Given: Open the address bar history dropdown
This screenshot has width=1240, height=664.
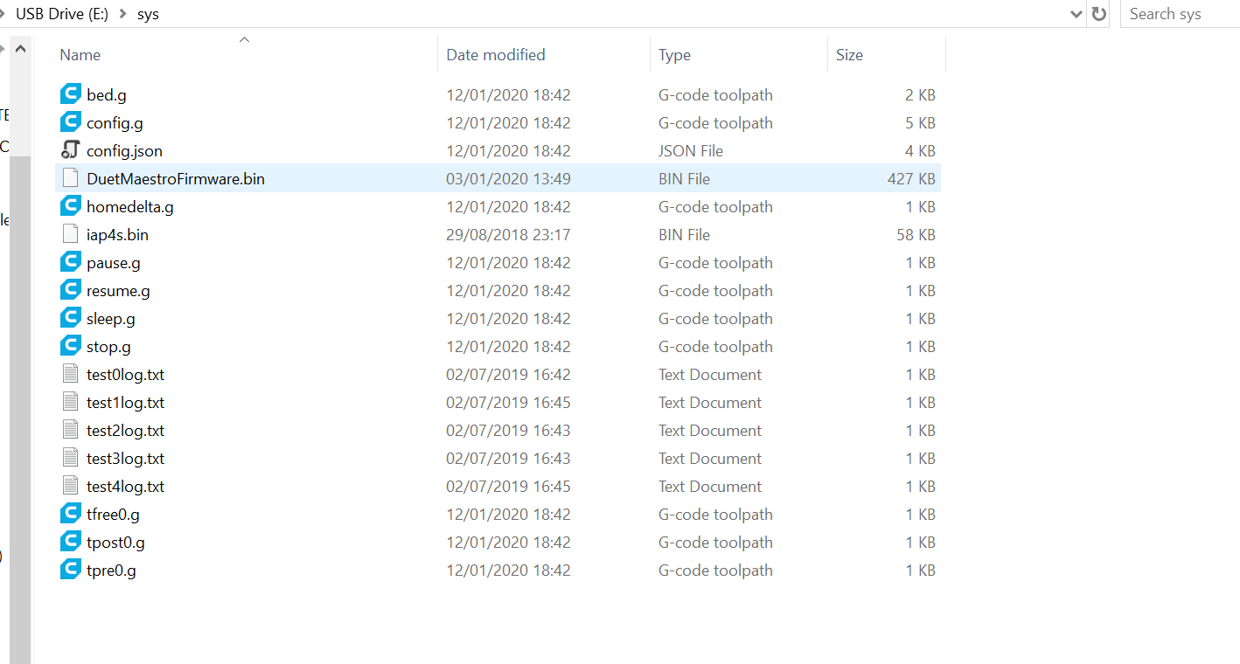Looking at the screenshot, I should [1076, 14].
